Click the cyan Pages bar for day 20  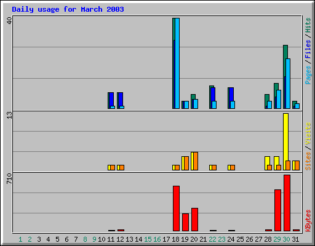(196, 104)
